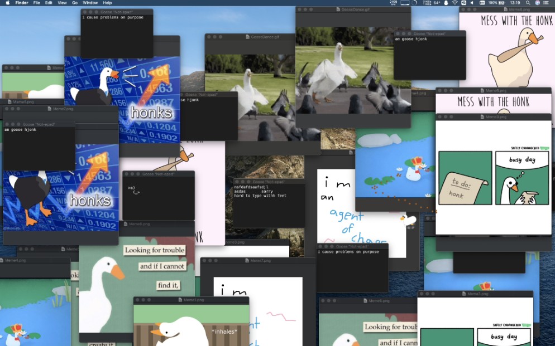Viewport: 555px width, 346px height.
Task: Open the View menu
Action: point(63,2)
